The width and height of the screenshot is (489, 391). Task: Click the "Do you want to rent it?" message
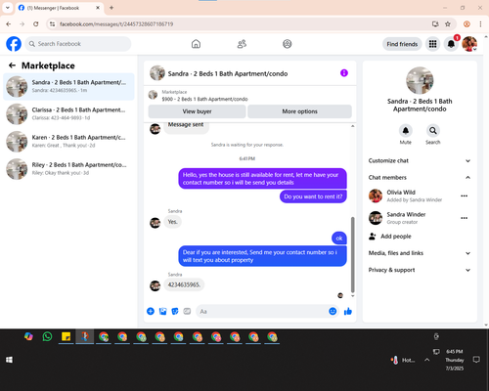[313, 196]
